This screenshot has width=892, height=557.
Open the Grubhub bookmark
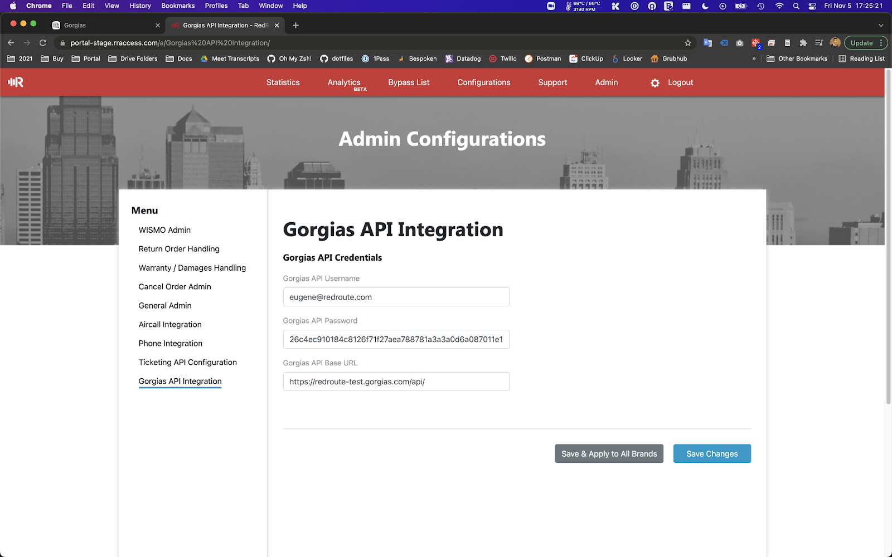click(668, 58)
